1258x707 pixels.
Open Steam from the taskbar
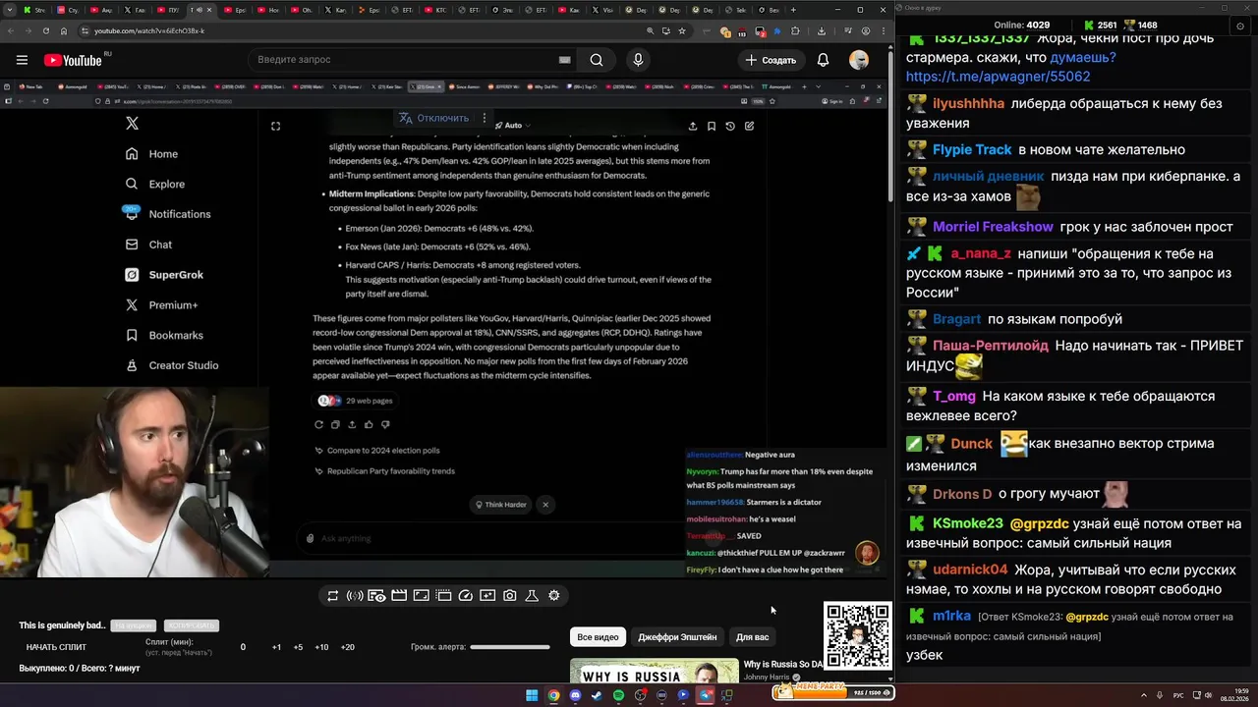pos(597,695)
